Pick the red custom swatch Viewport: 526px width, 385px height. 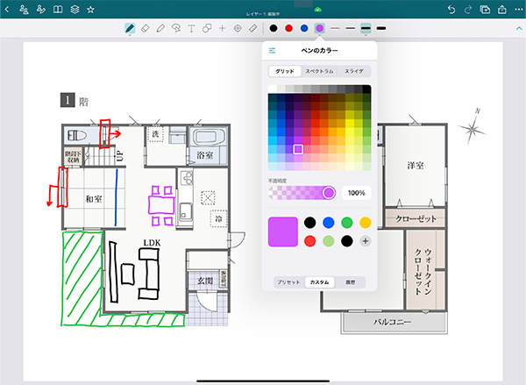click(x=310, y=241)
